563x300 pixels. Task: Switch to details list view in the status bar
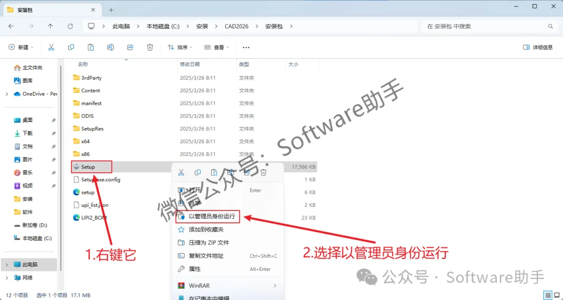548,295
